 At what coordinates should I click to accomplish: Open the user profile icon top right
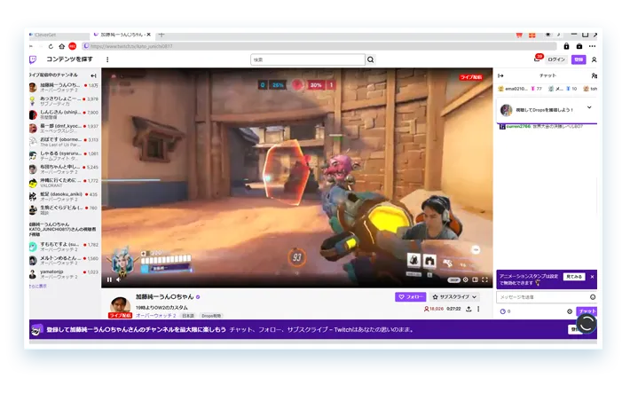(594, 59)
